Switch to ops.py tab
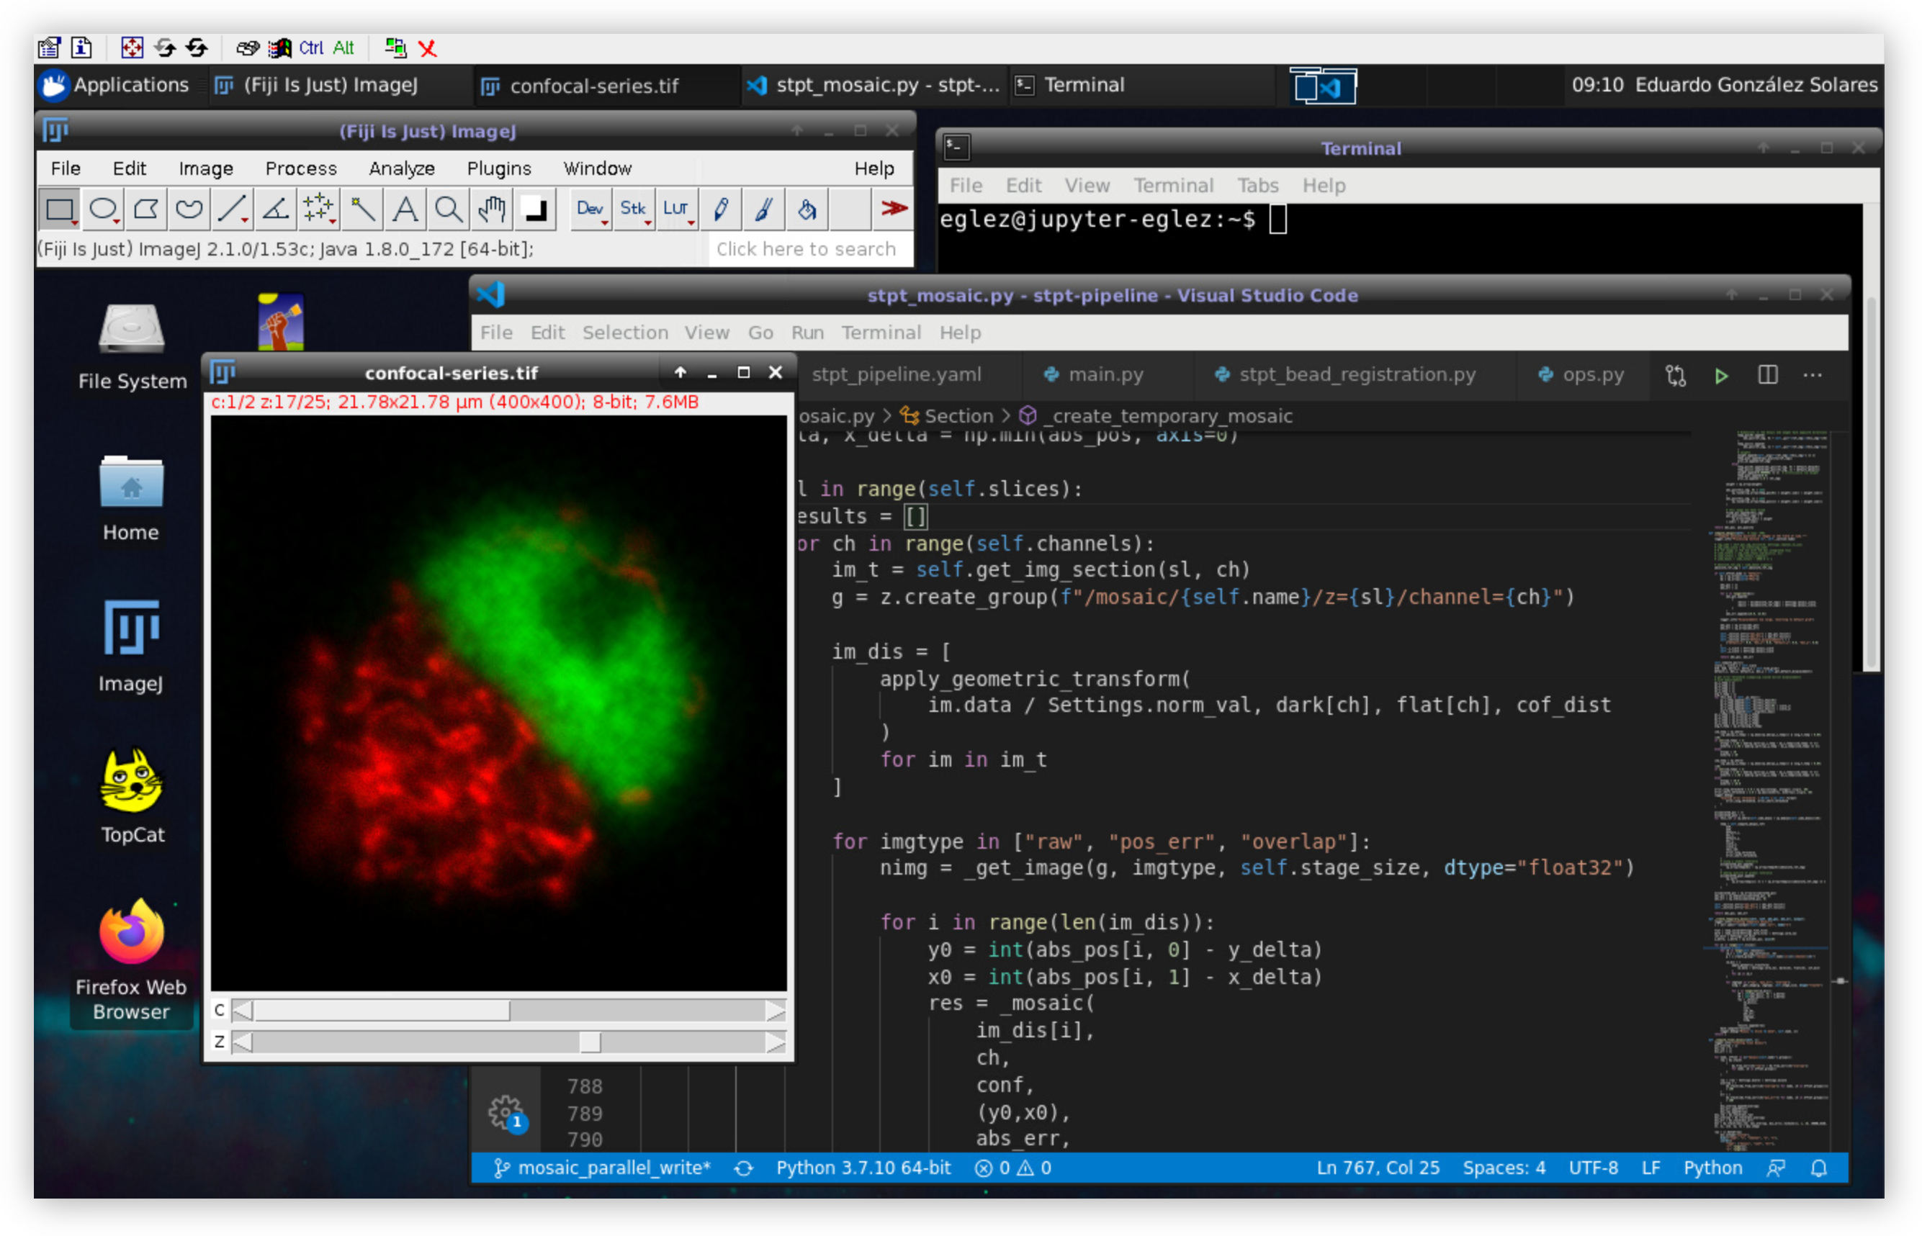1922x1236 pixels. 1581,375
